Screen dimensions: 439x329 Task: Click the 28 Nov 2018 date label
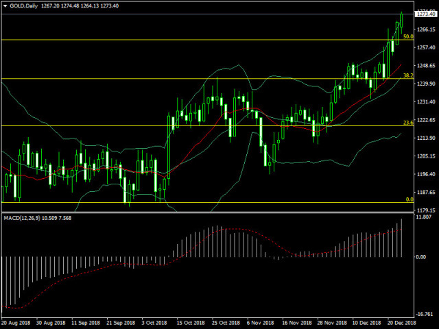coord(332,323)
